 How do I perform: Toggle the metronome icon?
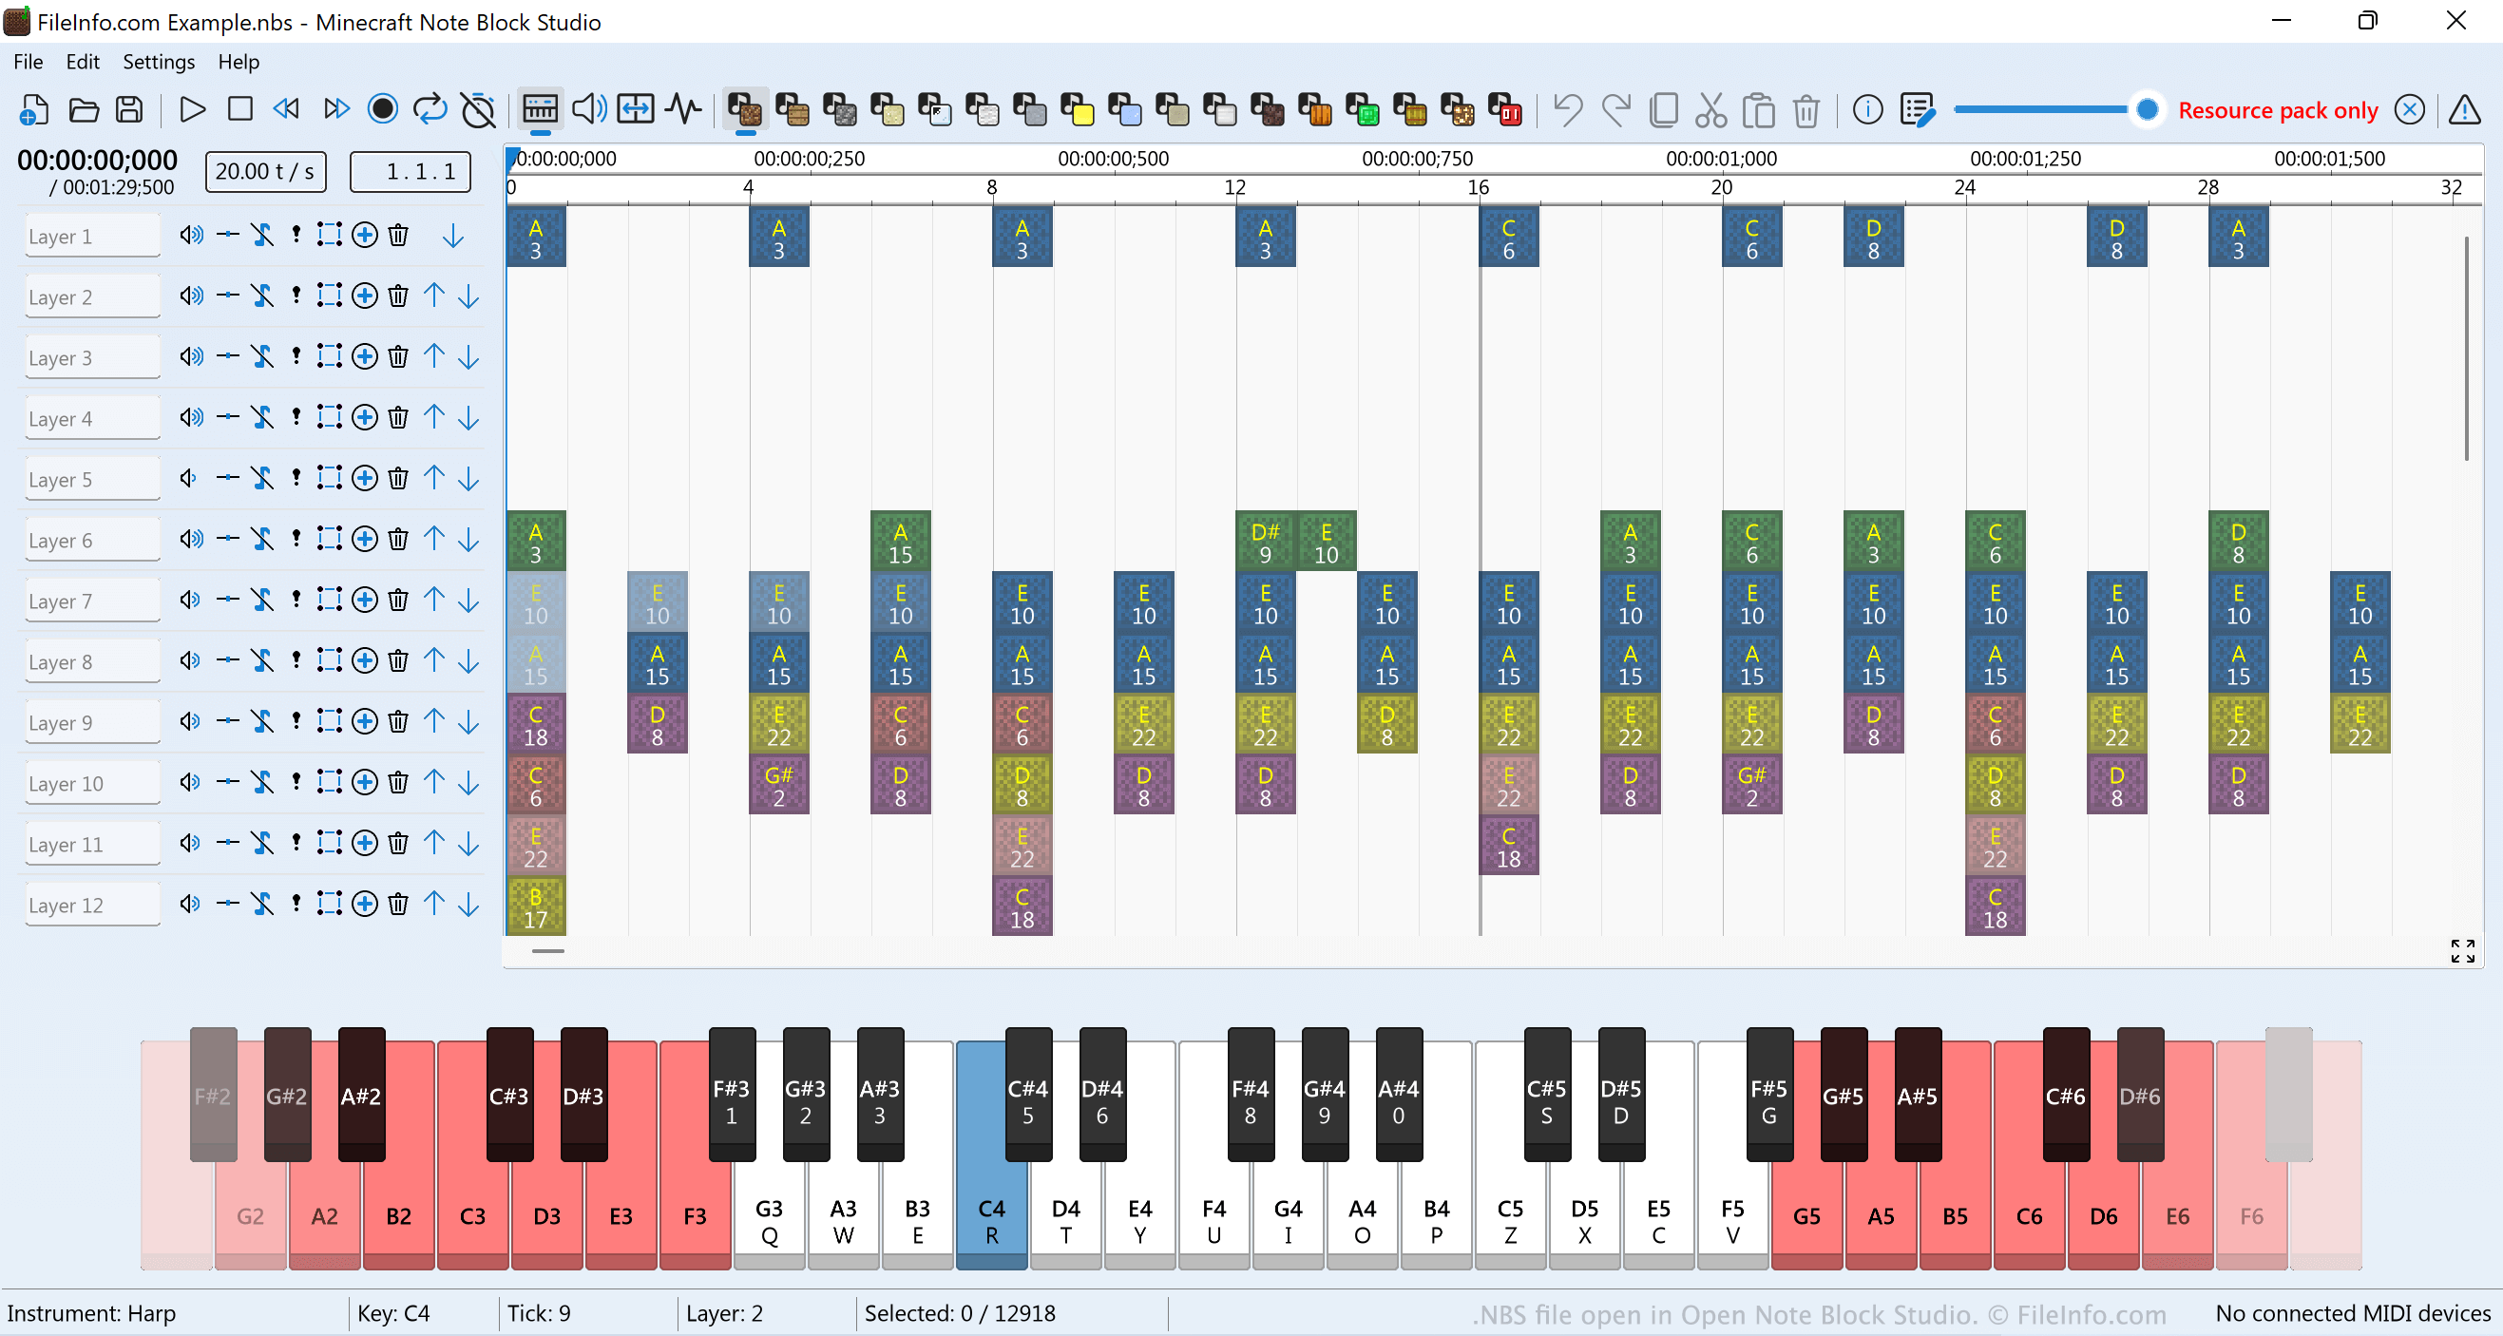point(478,110)
